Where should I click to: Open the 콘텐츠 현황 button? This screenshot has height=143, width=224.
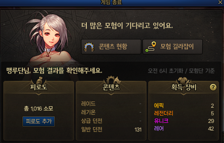(x=111, y=47)
